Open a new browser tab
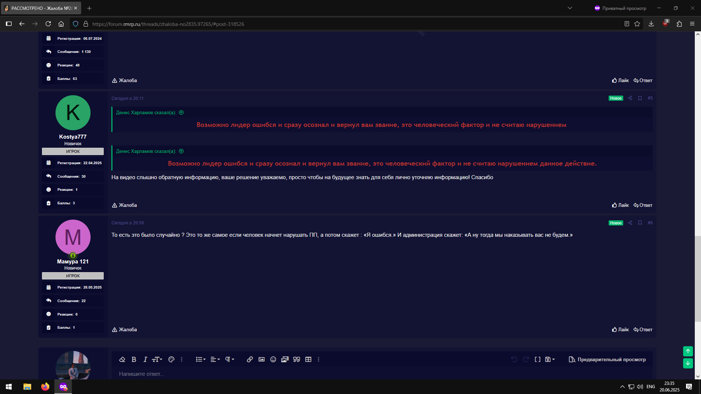Screen dimensions: 701x394 point(89,8)
